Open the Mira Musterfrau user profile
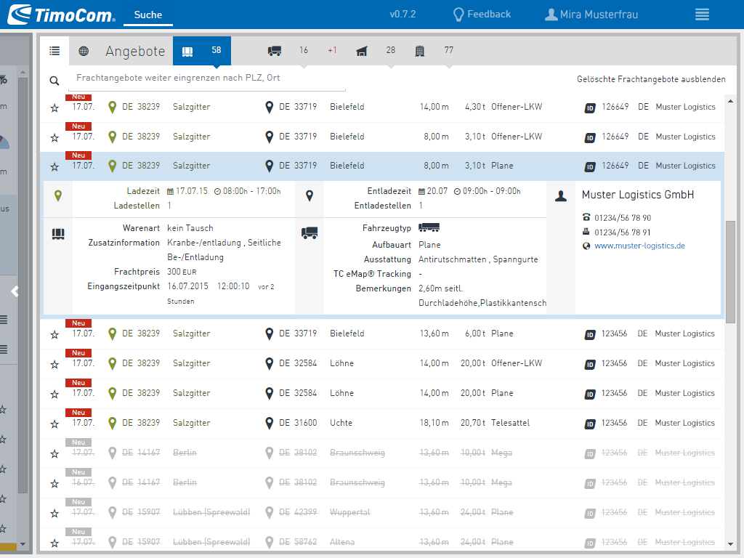Screen dimensions: 744x558 591,15
